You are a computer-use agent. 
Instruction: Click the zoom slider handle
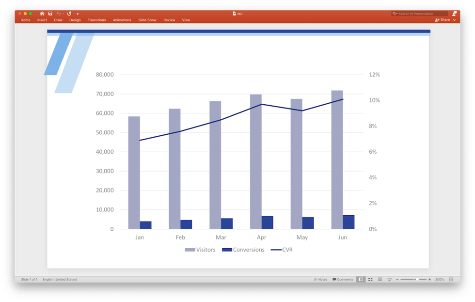[416, 279]
